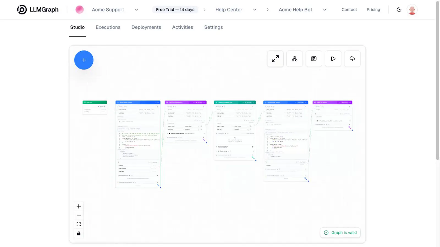
Task: Click the Graph is valid status badge
Action: tap(340, 232)
